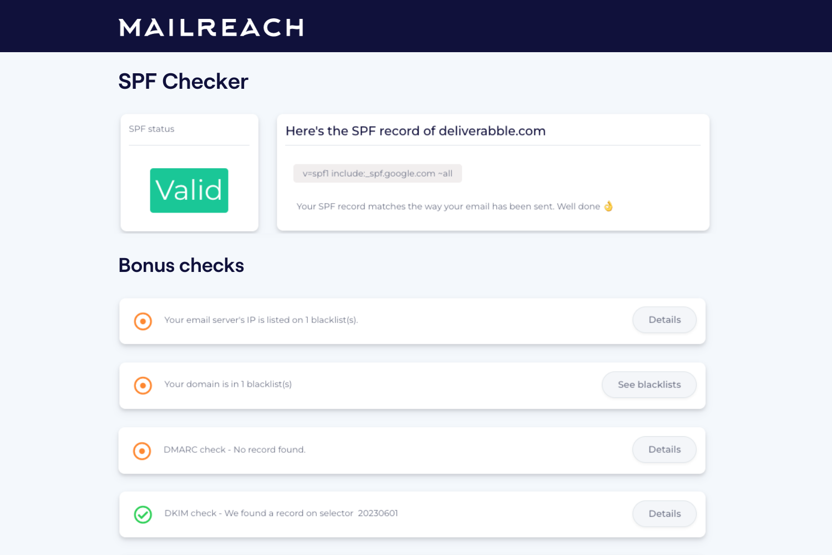Click the orange alert icon for DMARC check
The width and height of the screenshot is (832, 555).
point(143,451)
